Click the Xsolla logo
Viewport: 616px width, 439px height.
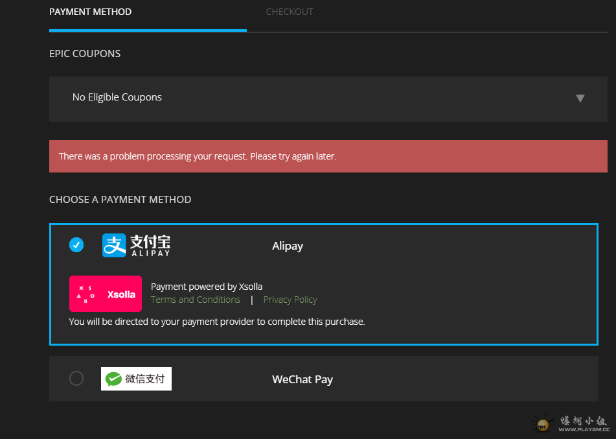click(x=106, y=294)
